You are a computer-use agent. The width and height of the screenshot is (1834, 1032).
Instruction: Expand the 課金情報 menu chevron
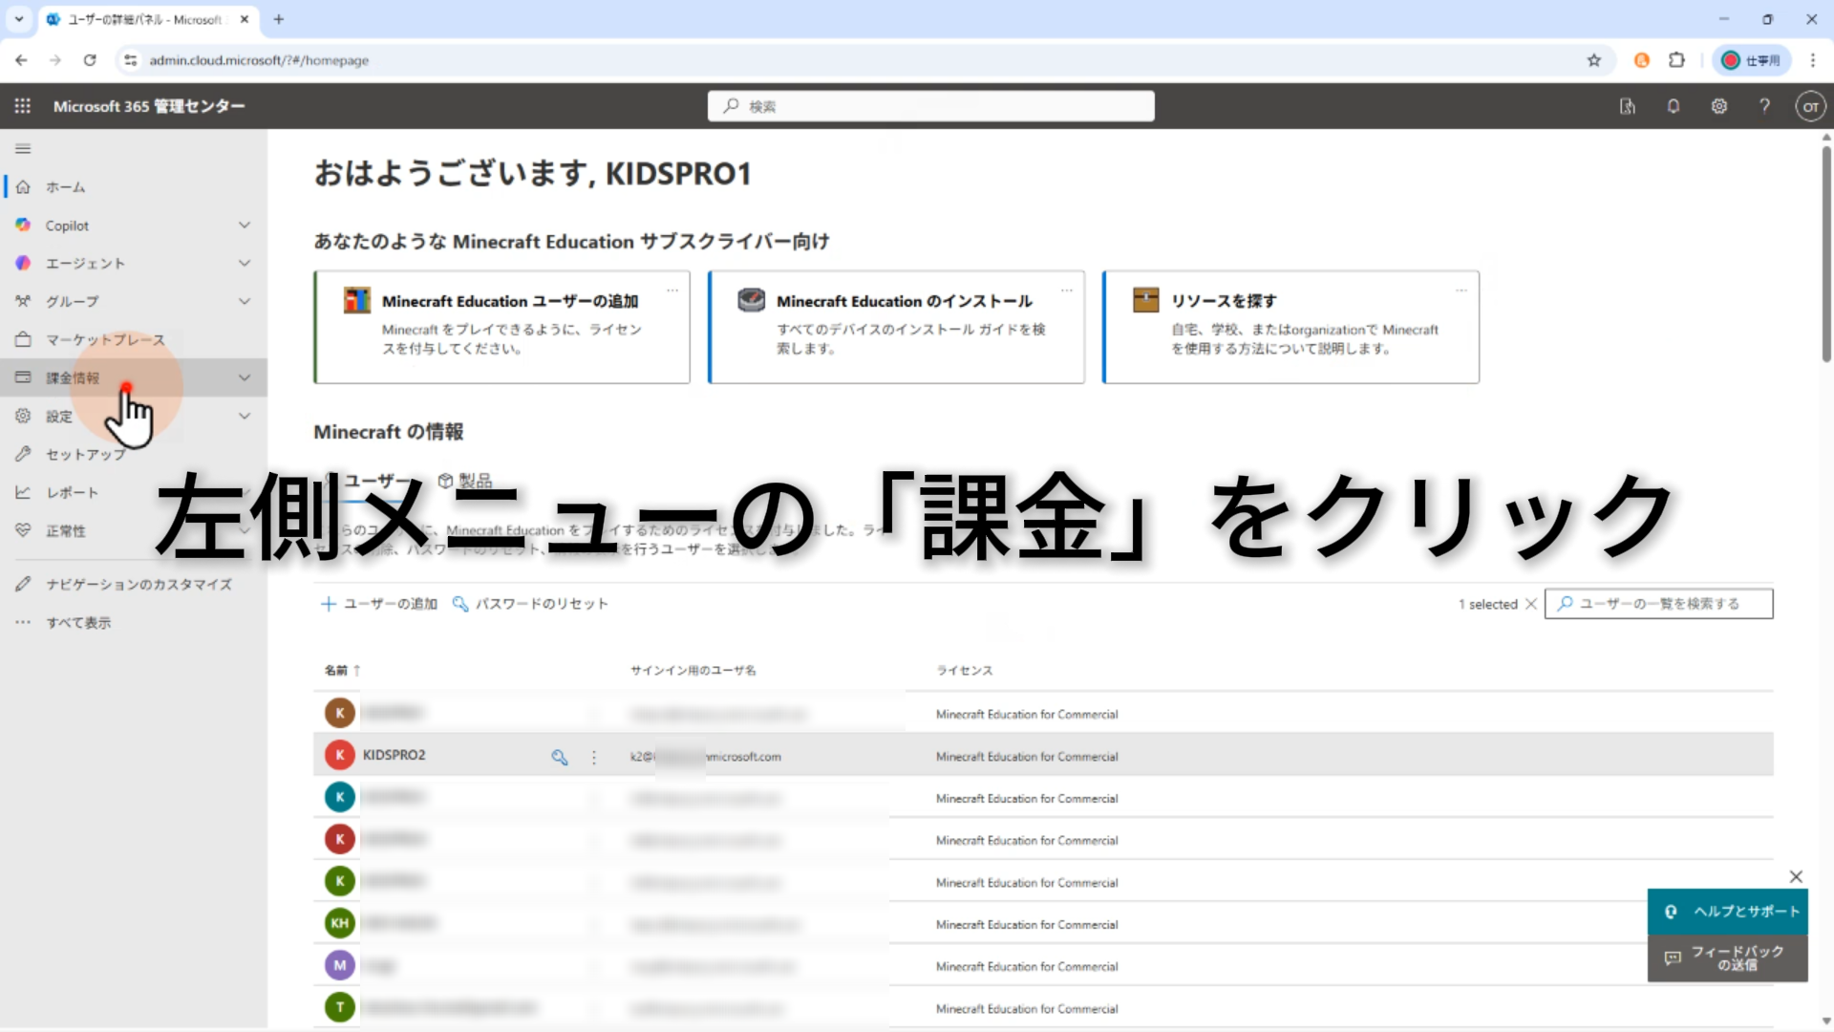click(245, 377)
